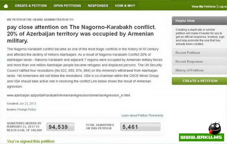Expand the Recent Petitions section

[x=199, y=53]
